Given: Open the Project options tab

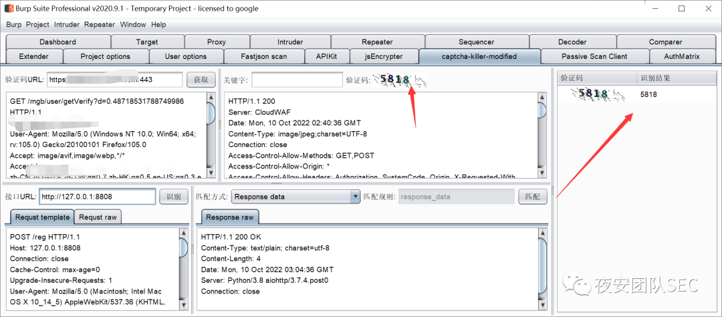Looking at the screenshot, I should [x=106, y=56].
